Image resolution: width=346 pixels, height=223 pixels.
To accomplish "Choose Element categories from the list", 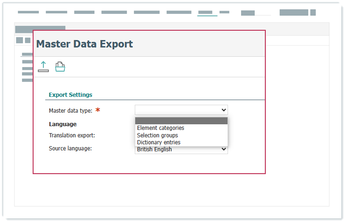I will click(160, 128).
